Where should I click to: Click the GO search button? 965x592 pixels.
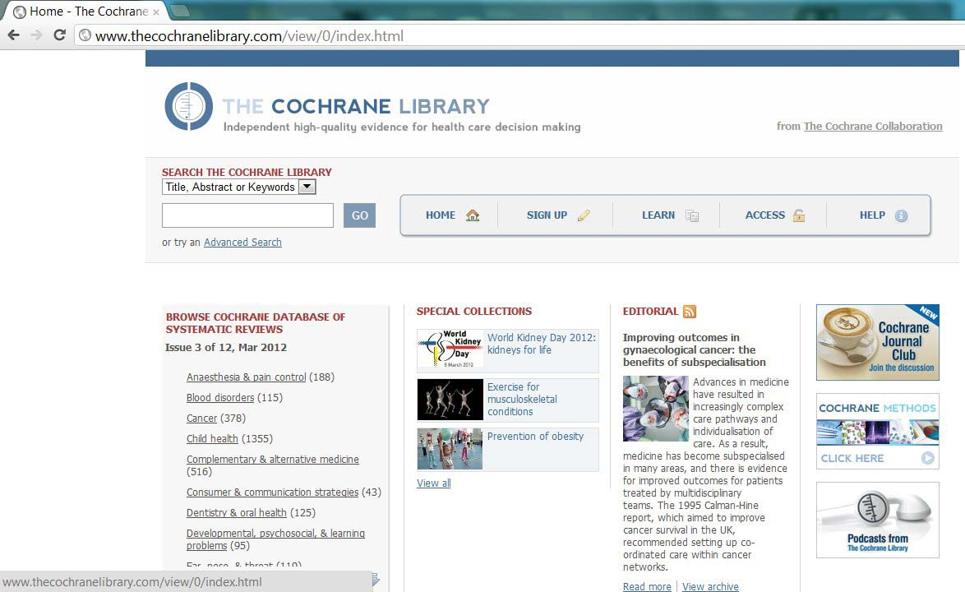(x=359, y=215)
